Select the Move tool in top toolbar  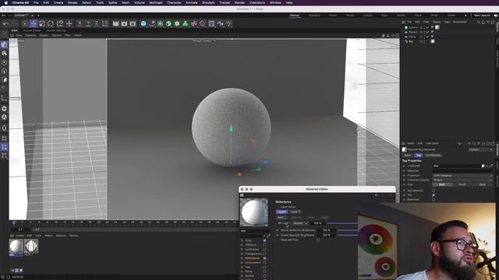(x=34, y=23)
